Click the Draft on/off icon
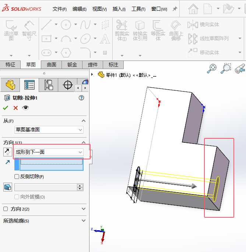246x252 pixels. click(7, 187)
